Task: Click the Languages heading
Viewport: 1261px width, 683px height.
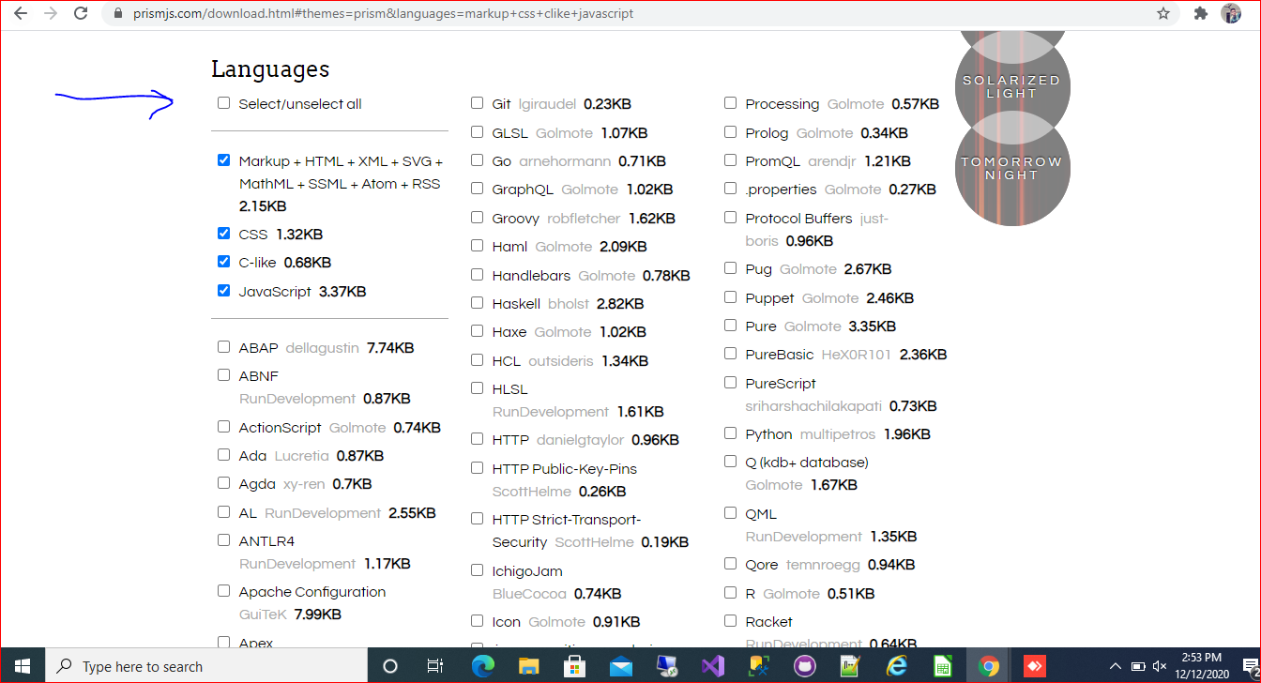Action: click(x=270, y=69)
